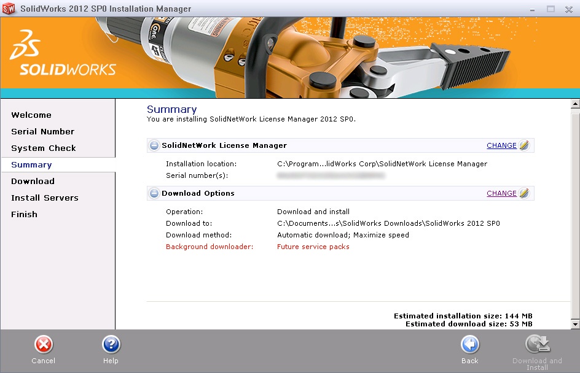
Task: Collapse the SolidNetWork License Manager section
Action: click(154, 145)
